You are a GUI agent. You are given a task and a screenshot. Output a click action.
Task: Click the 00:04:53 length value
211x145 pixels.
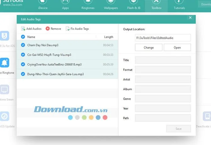pos(108,45)
